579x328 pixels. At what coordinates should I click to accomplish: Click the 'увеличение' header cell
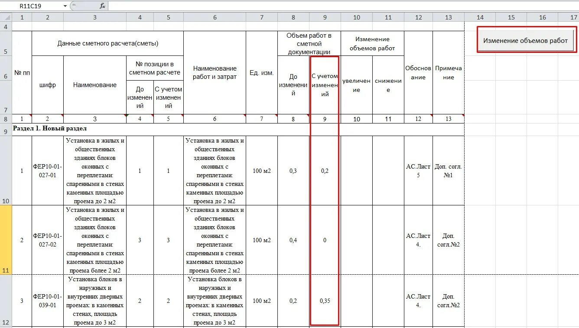pos(357,85)
